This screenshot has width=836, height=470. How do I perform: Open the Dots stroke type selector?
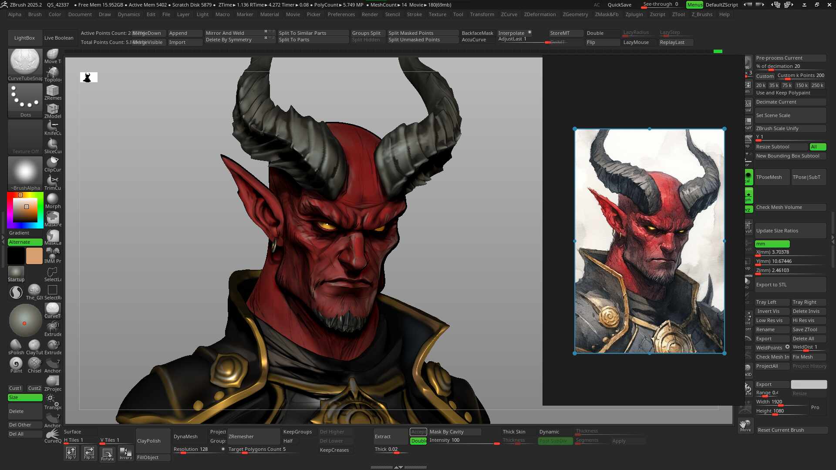(25, 100)
